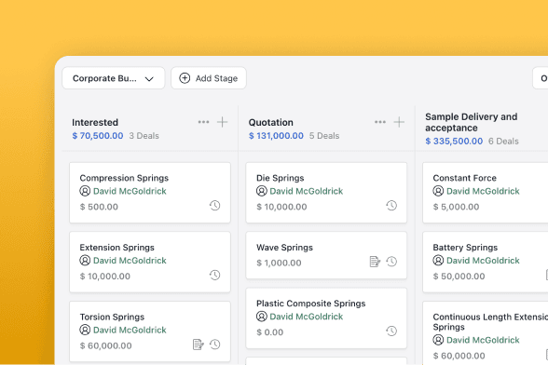548x365 pixels.
Task: Open Quotation stage three-dots menu
Action: [x=380, y=122]
